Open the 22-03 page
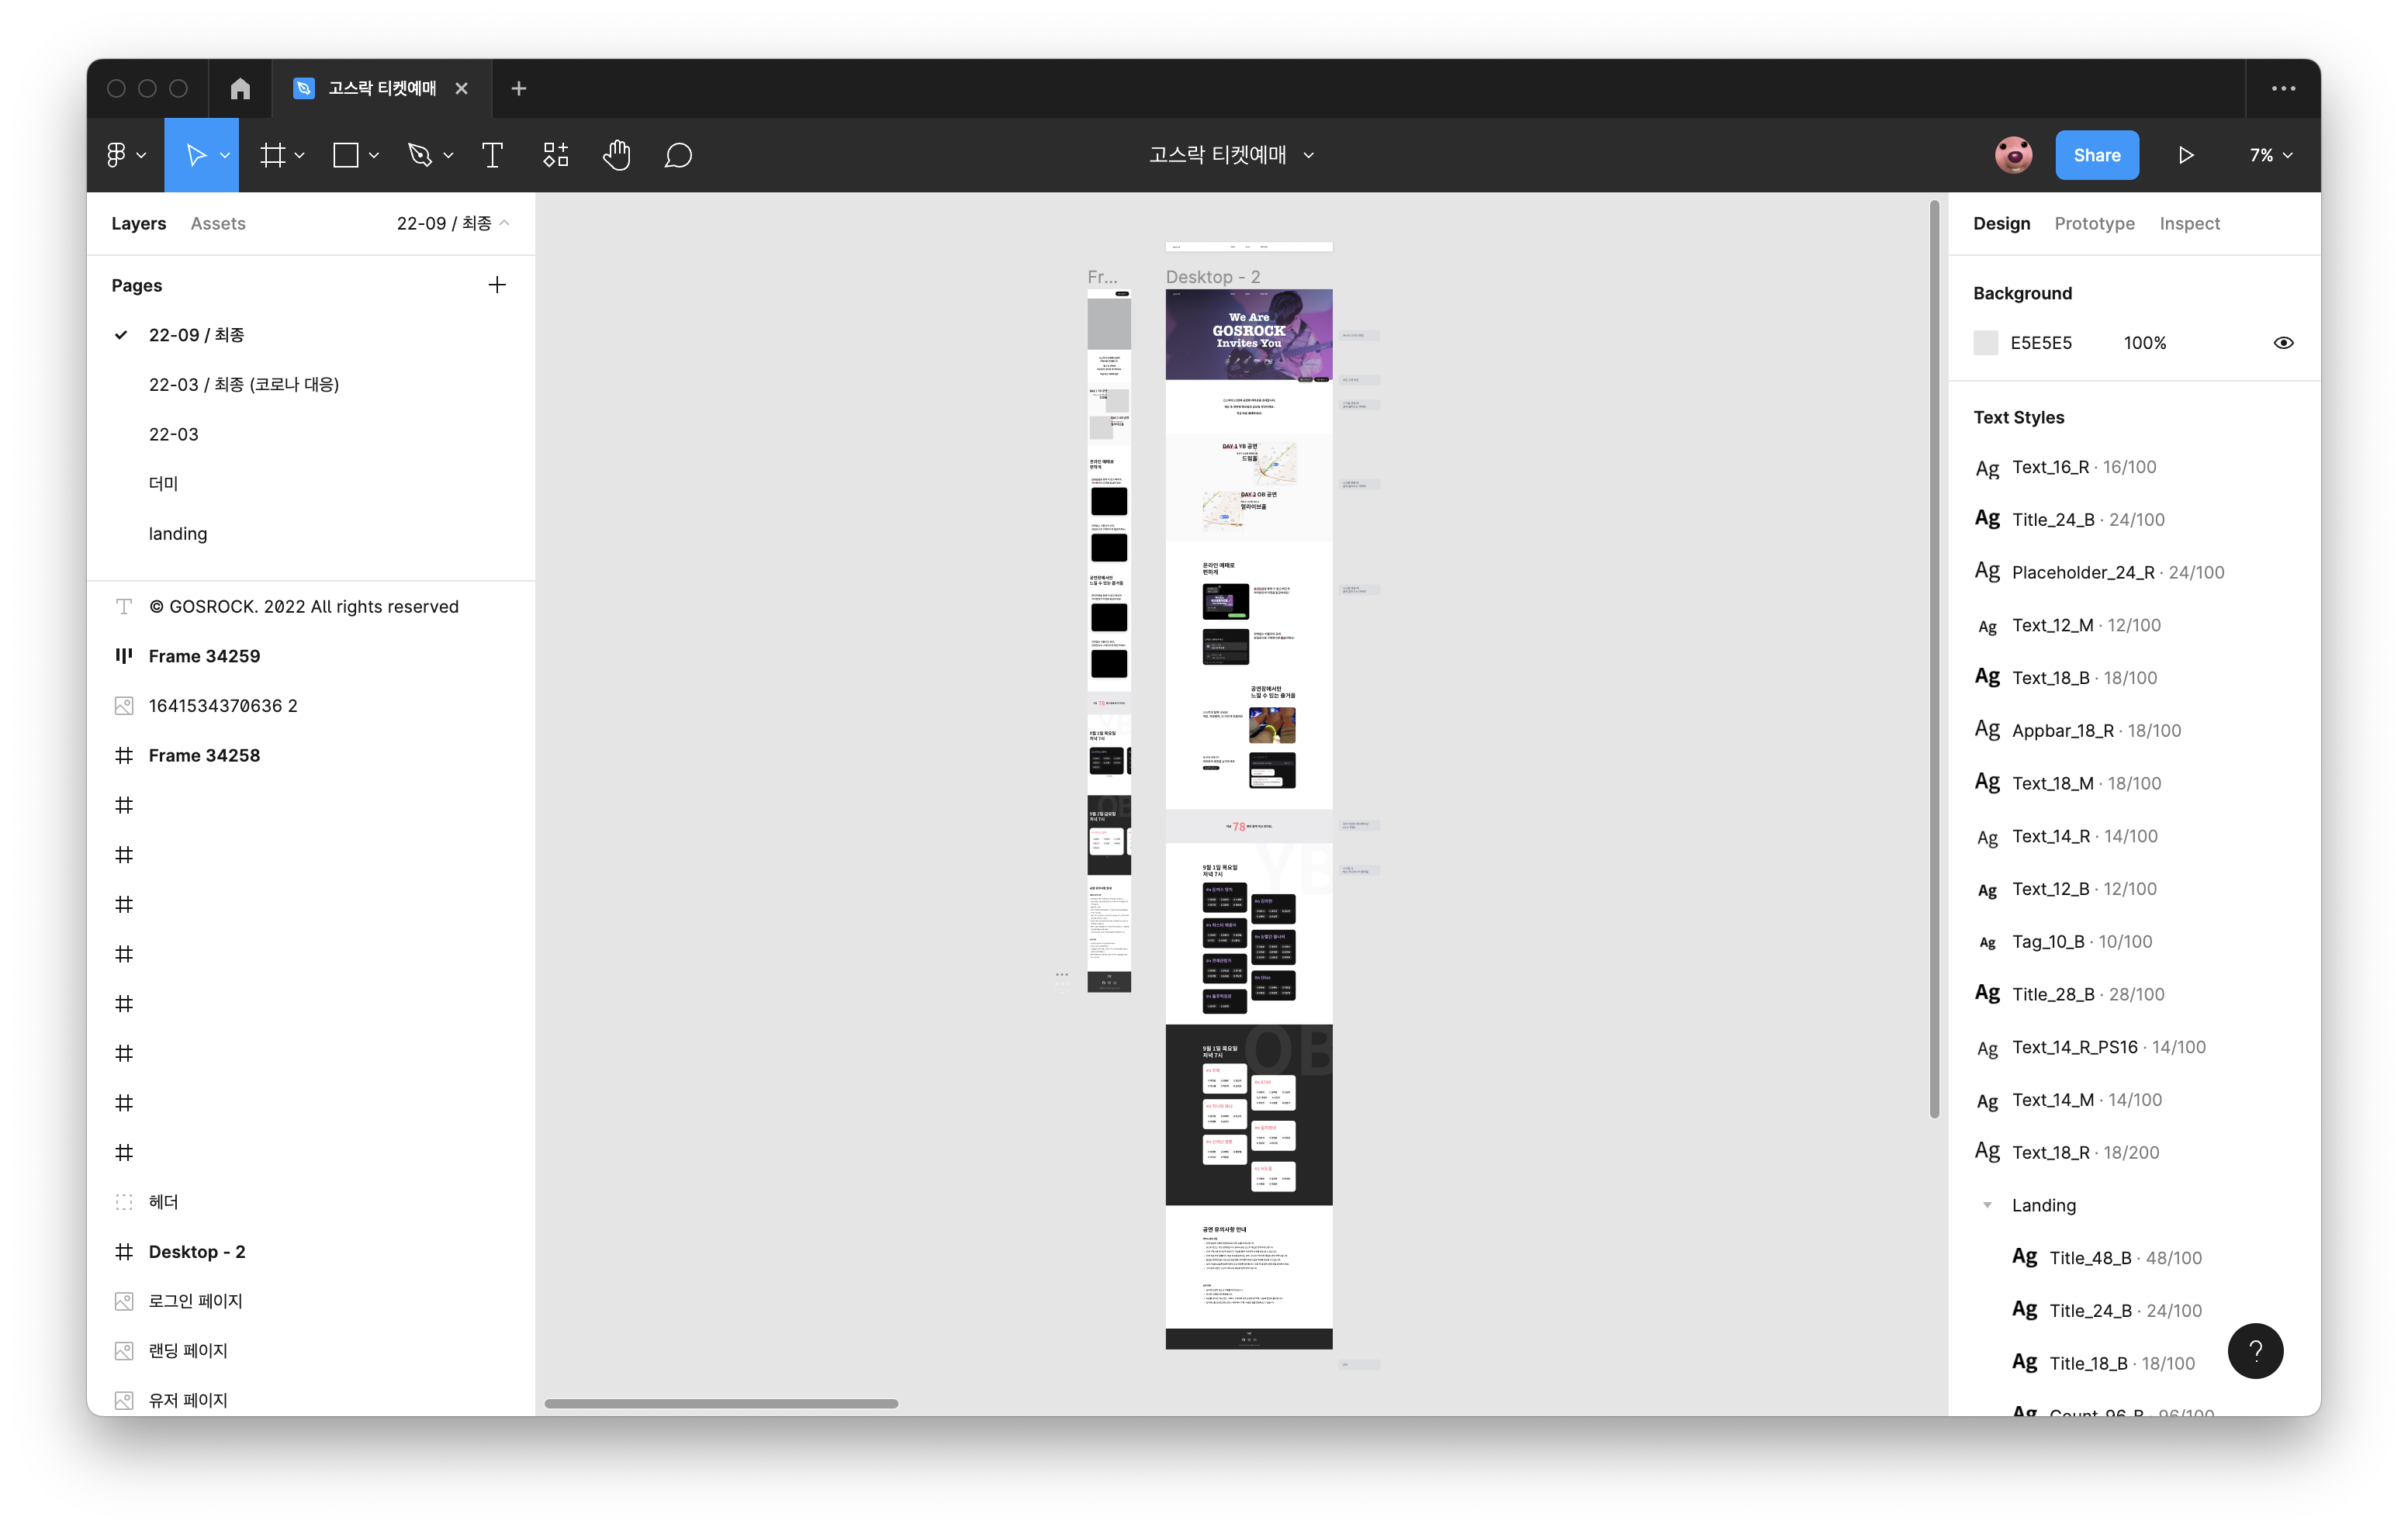 tap(174, 434)
